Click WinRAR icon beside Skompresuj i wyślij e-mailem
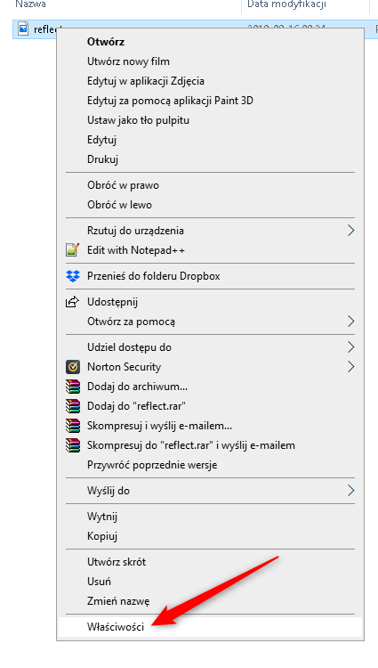Screen dimensions: 378x668 click(72, 426)
